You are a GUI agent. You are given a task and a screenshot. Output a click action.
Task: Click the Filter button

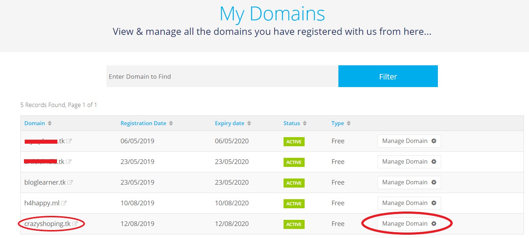coord(387,76)
